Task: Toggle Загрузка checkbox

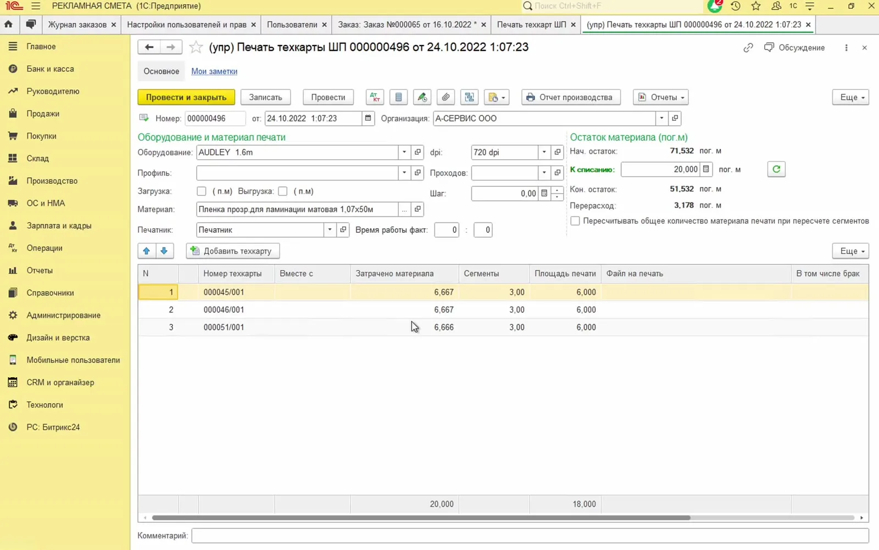Action: 202,191
